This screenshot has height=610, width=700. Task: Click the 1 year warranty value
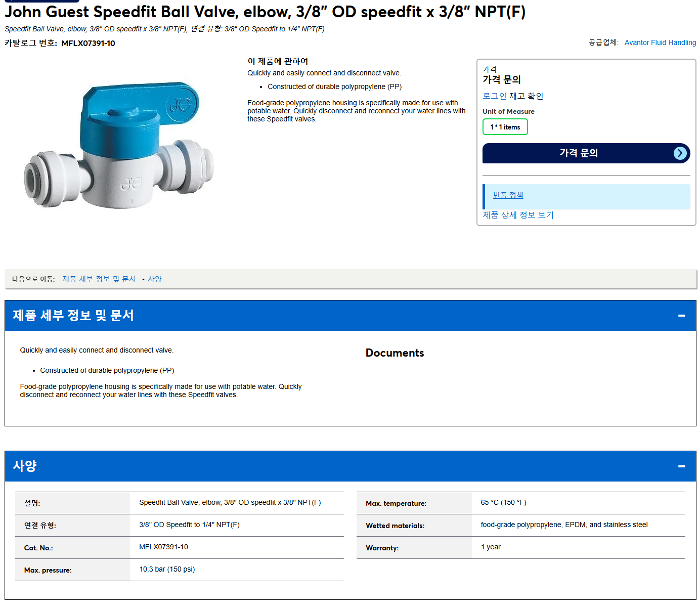tap(491, 547)
